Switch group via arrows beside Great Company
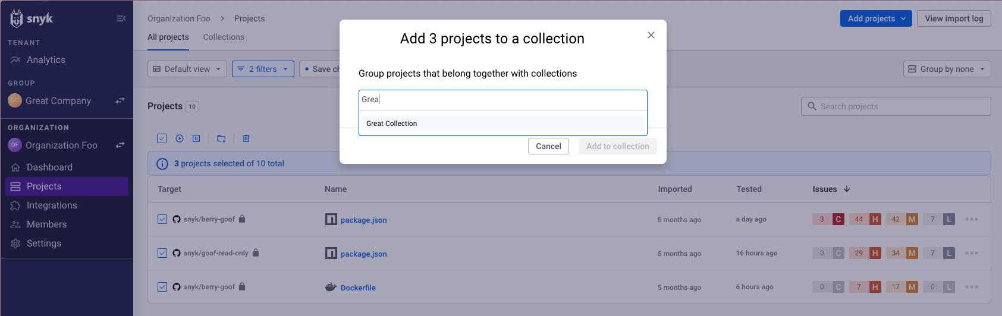The height and width of the screenshot is (316, 1002). click(x=120, y=100)
